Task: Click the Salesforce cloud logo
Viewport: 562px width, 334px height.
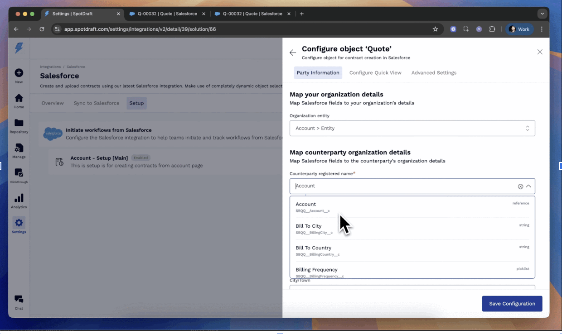Action: [x=53, y=134]
